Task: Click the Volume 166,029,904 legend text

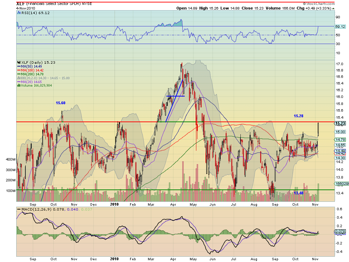Action: [36, 86]
